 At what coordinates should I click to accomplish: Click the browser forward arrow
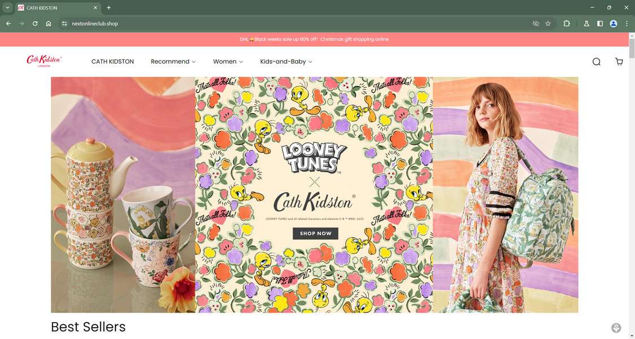(x=21, y=24)
